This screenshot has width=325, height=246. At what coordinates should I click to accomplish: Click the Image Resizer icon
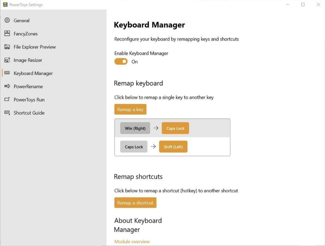[7, 60]
